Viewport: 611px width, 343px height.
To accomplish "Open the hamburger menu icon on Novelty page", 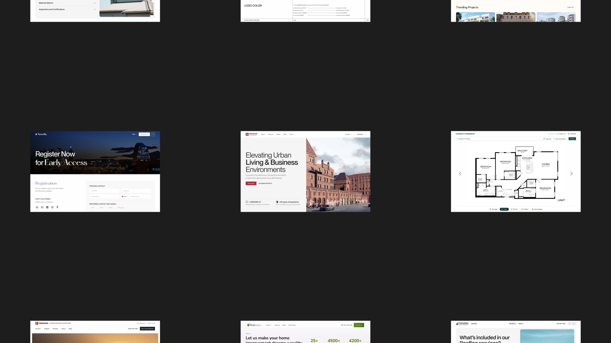I will click(x=153, y=134).
